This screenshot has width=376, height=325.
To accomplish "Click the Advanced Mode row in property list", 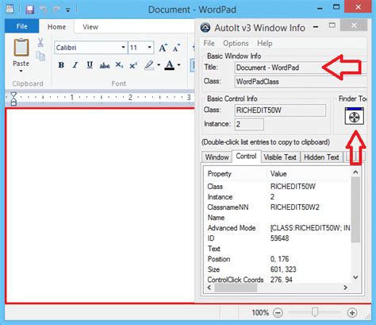I will click(x=278, y=228).
